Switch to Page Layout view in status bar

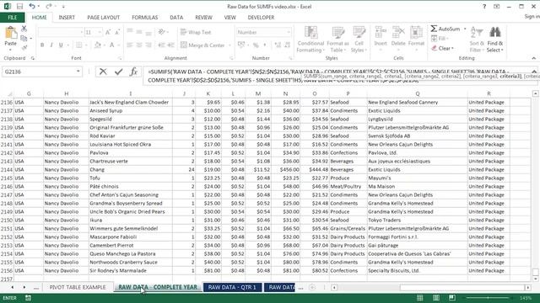[436, 298]
